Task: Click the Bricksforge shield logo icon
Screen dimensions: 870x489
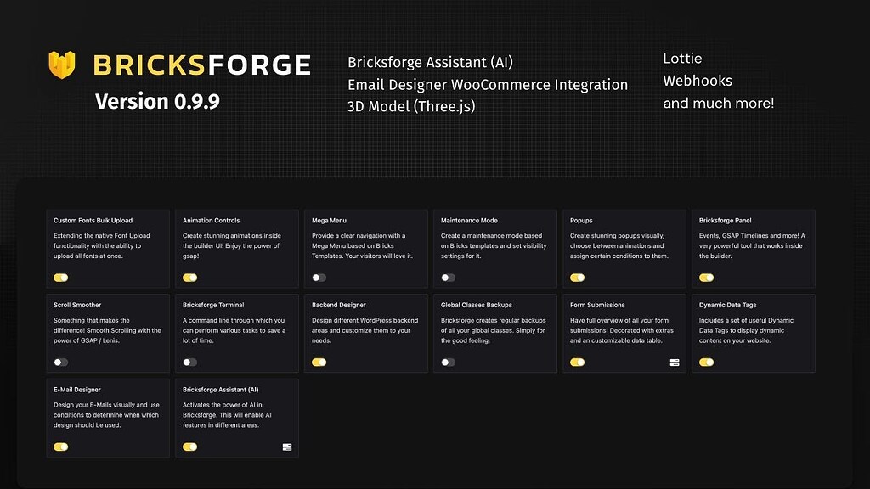Action: pos(60,65)
